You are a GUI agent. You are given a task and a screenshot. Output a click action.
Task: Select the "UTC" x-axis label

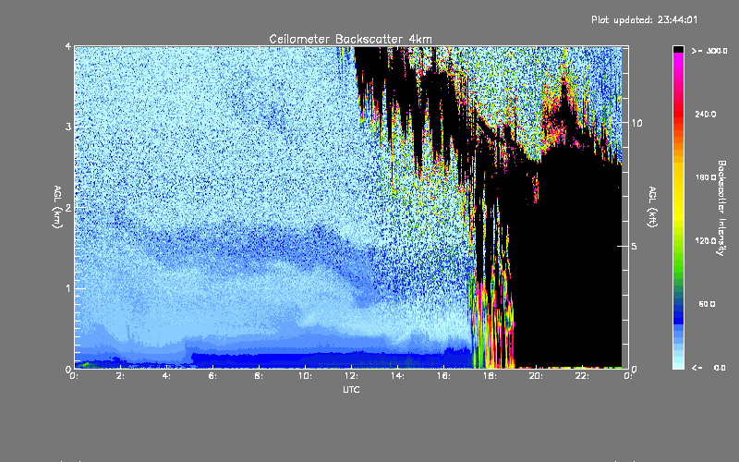pos(351,389)
